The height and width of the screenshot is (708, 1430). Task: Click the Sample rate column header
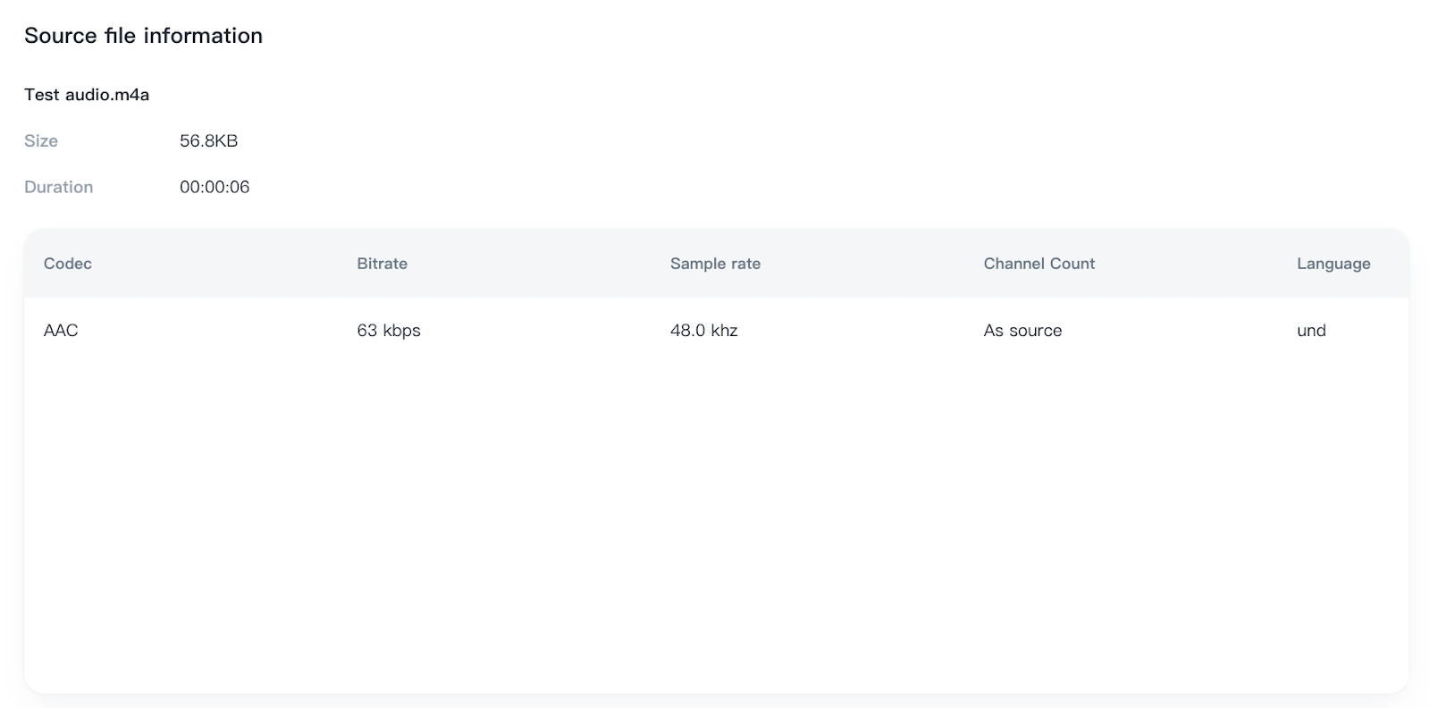(715, 264)
